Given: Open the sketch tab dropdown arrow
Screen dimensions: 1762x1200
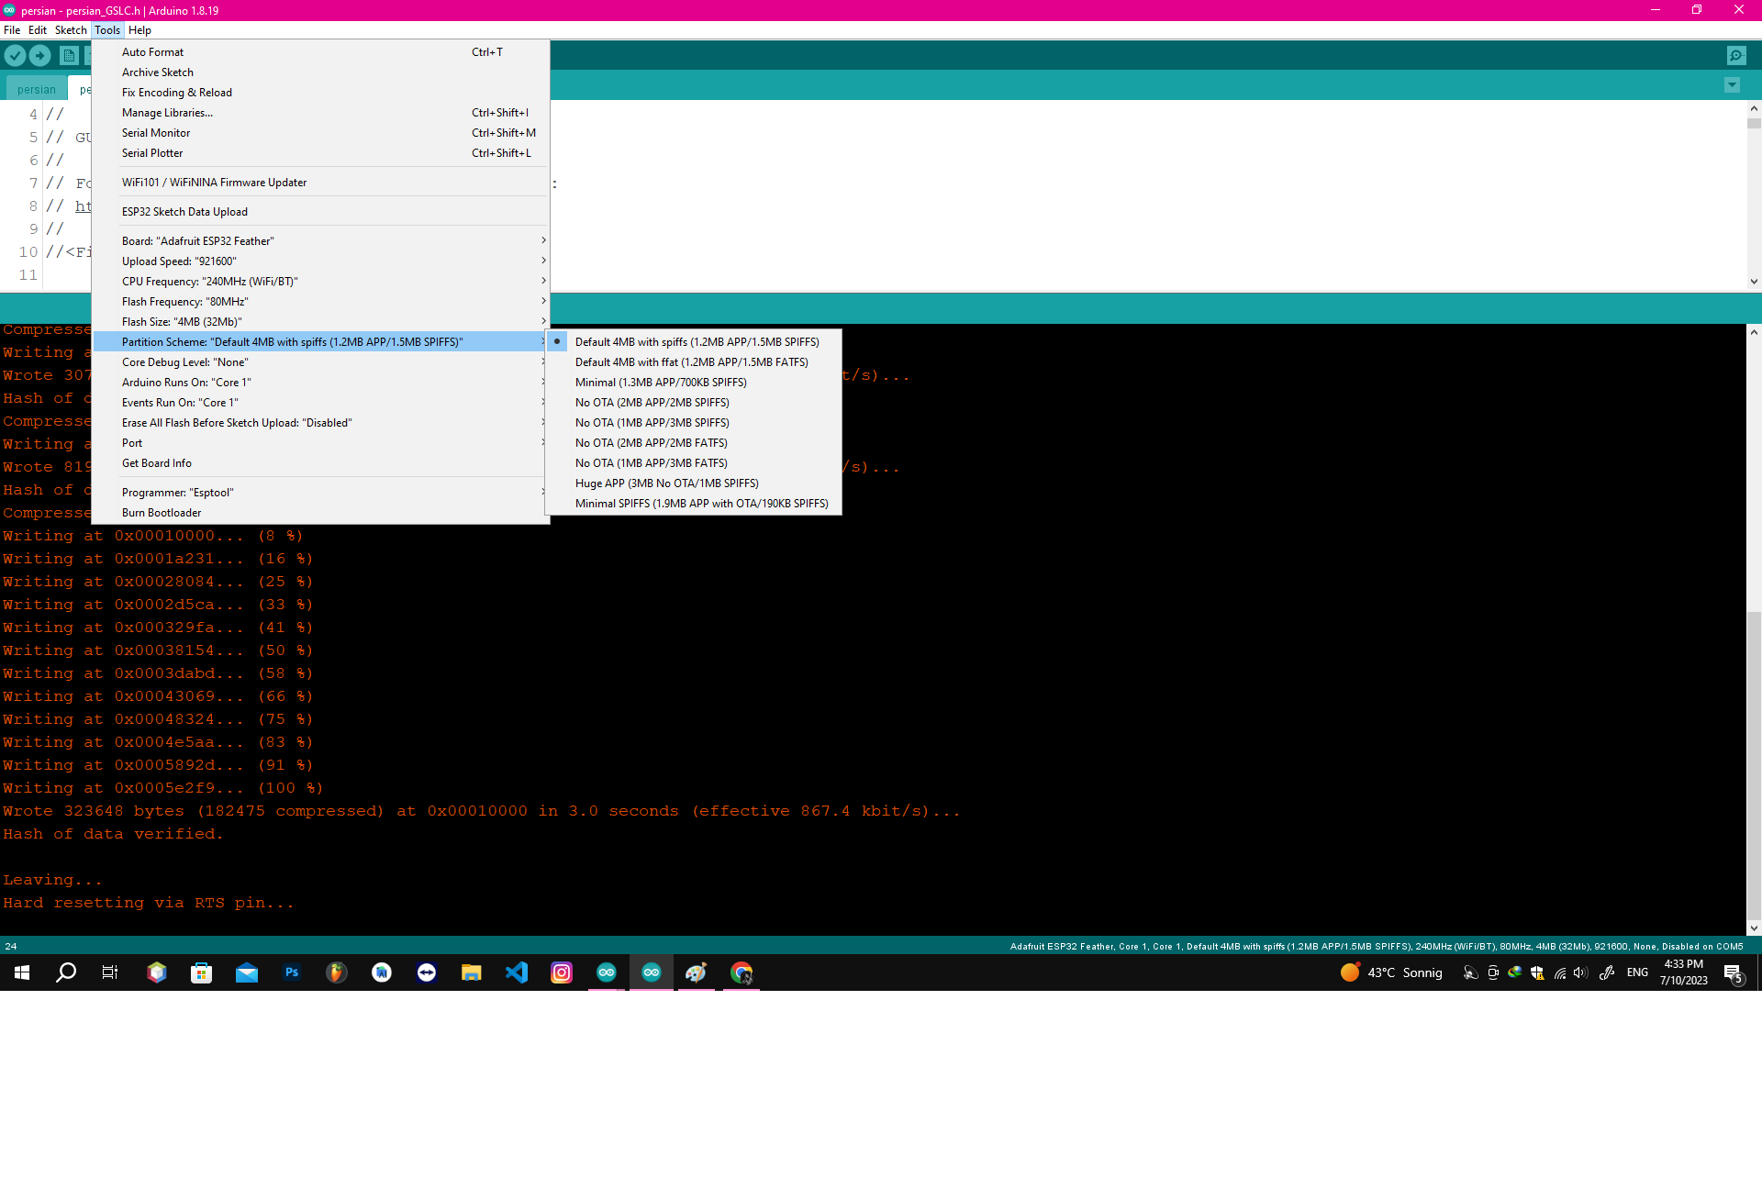Looking at the screenshot, I should click(1732, 85).
